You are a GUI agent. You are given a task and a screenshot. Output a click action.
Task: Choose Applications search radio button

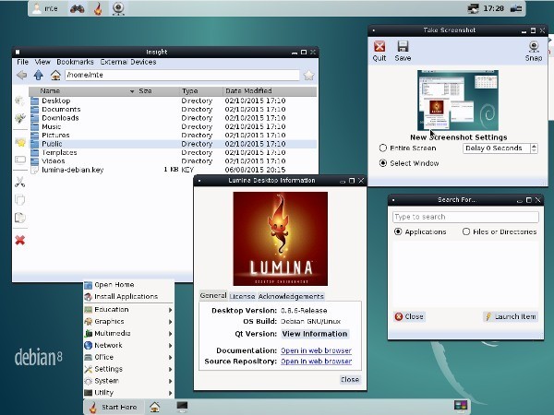pos(420,231)
